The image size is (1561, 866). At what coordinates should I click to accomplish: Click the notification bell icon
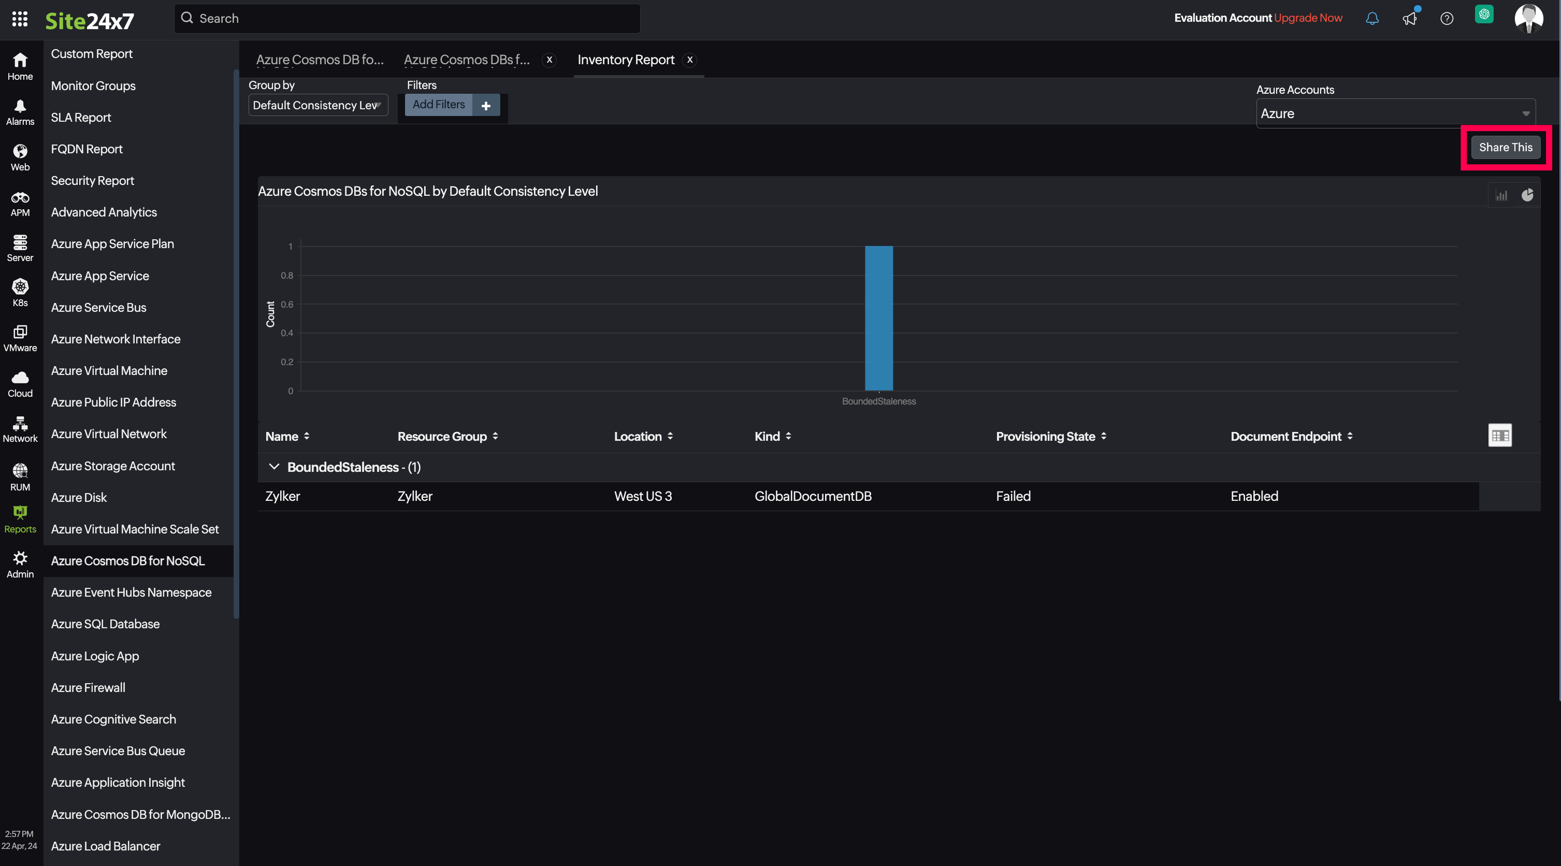(x=1371, y=18)
